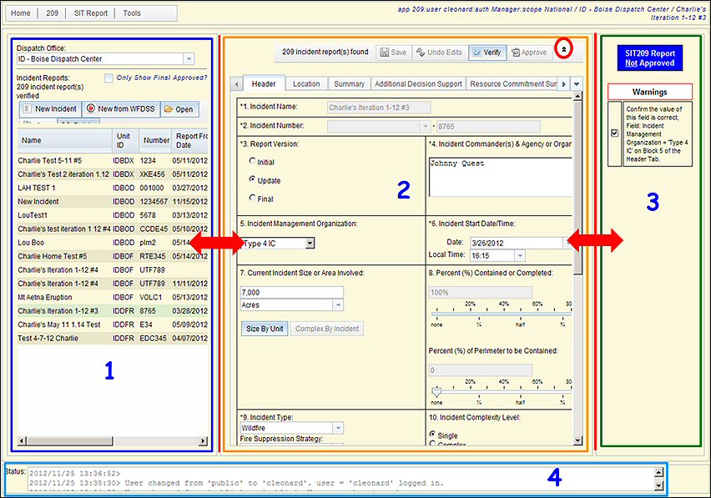Screen dimensions: 711x498
Task: Open the 209 menu
Action: pos(52,13)
